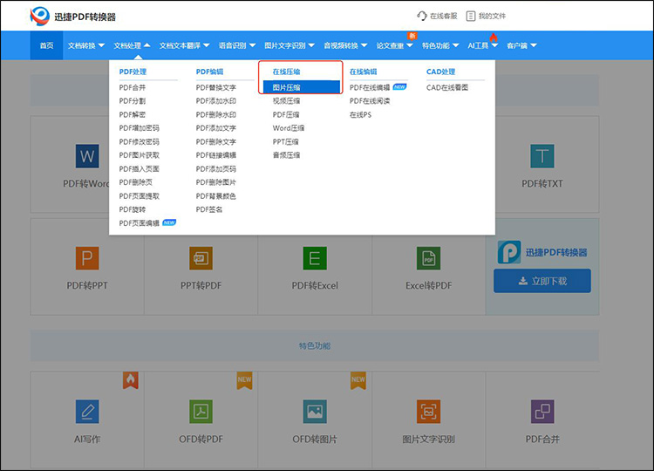
Task: Choose PDF背景颜色 menu item
Action: point(216,196)
